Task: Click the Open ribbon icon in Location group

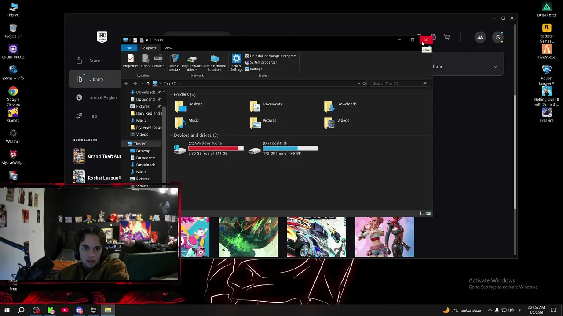Action: coord(145,61)
